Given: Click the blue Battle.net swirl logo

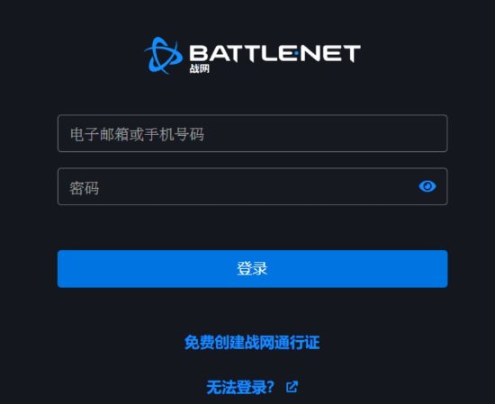Looking at the screenshot, I should tap(164, 56).
